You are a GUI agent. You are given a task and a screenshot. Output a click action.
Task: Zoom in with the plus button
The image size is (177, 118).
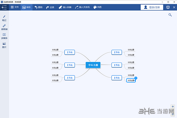pos(173,107)
